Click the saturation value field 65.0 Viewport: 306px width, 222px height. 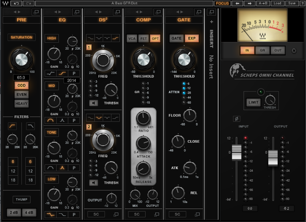tap(21, 78)
